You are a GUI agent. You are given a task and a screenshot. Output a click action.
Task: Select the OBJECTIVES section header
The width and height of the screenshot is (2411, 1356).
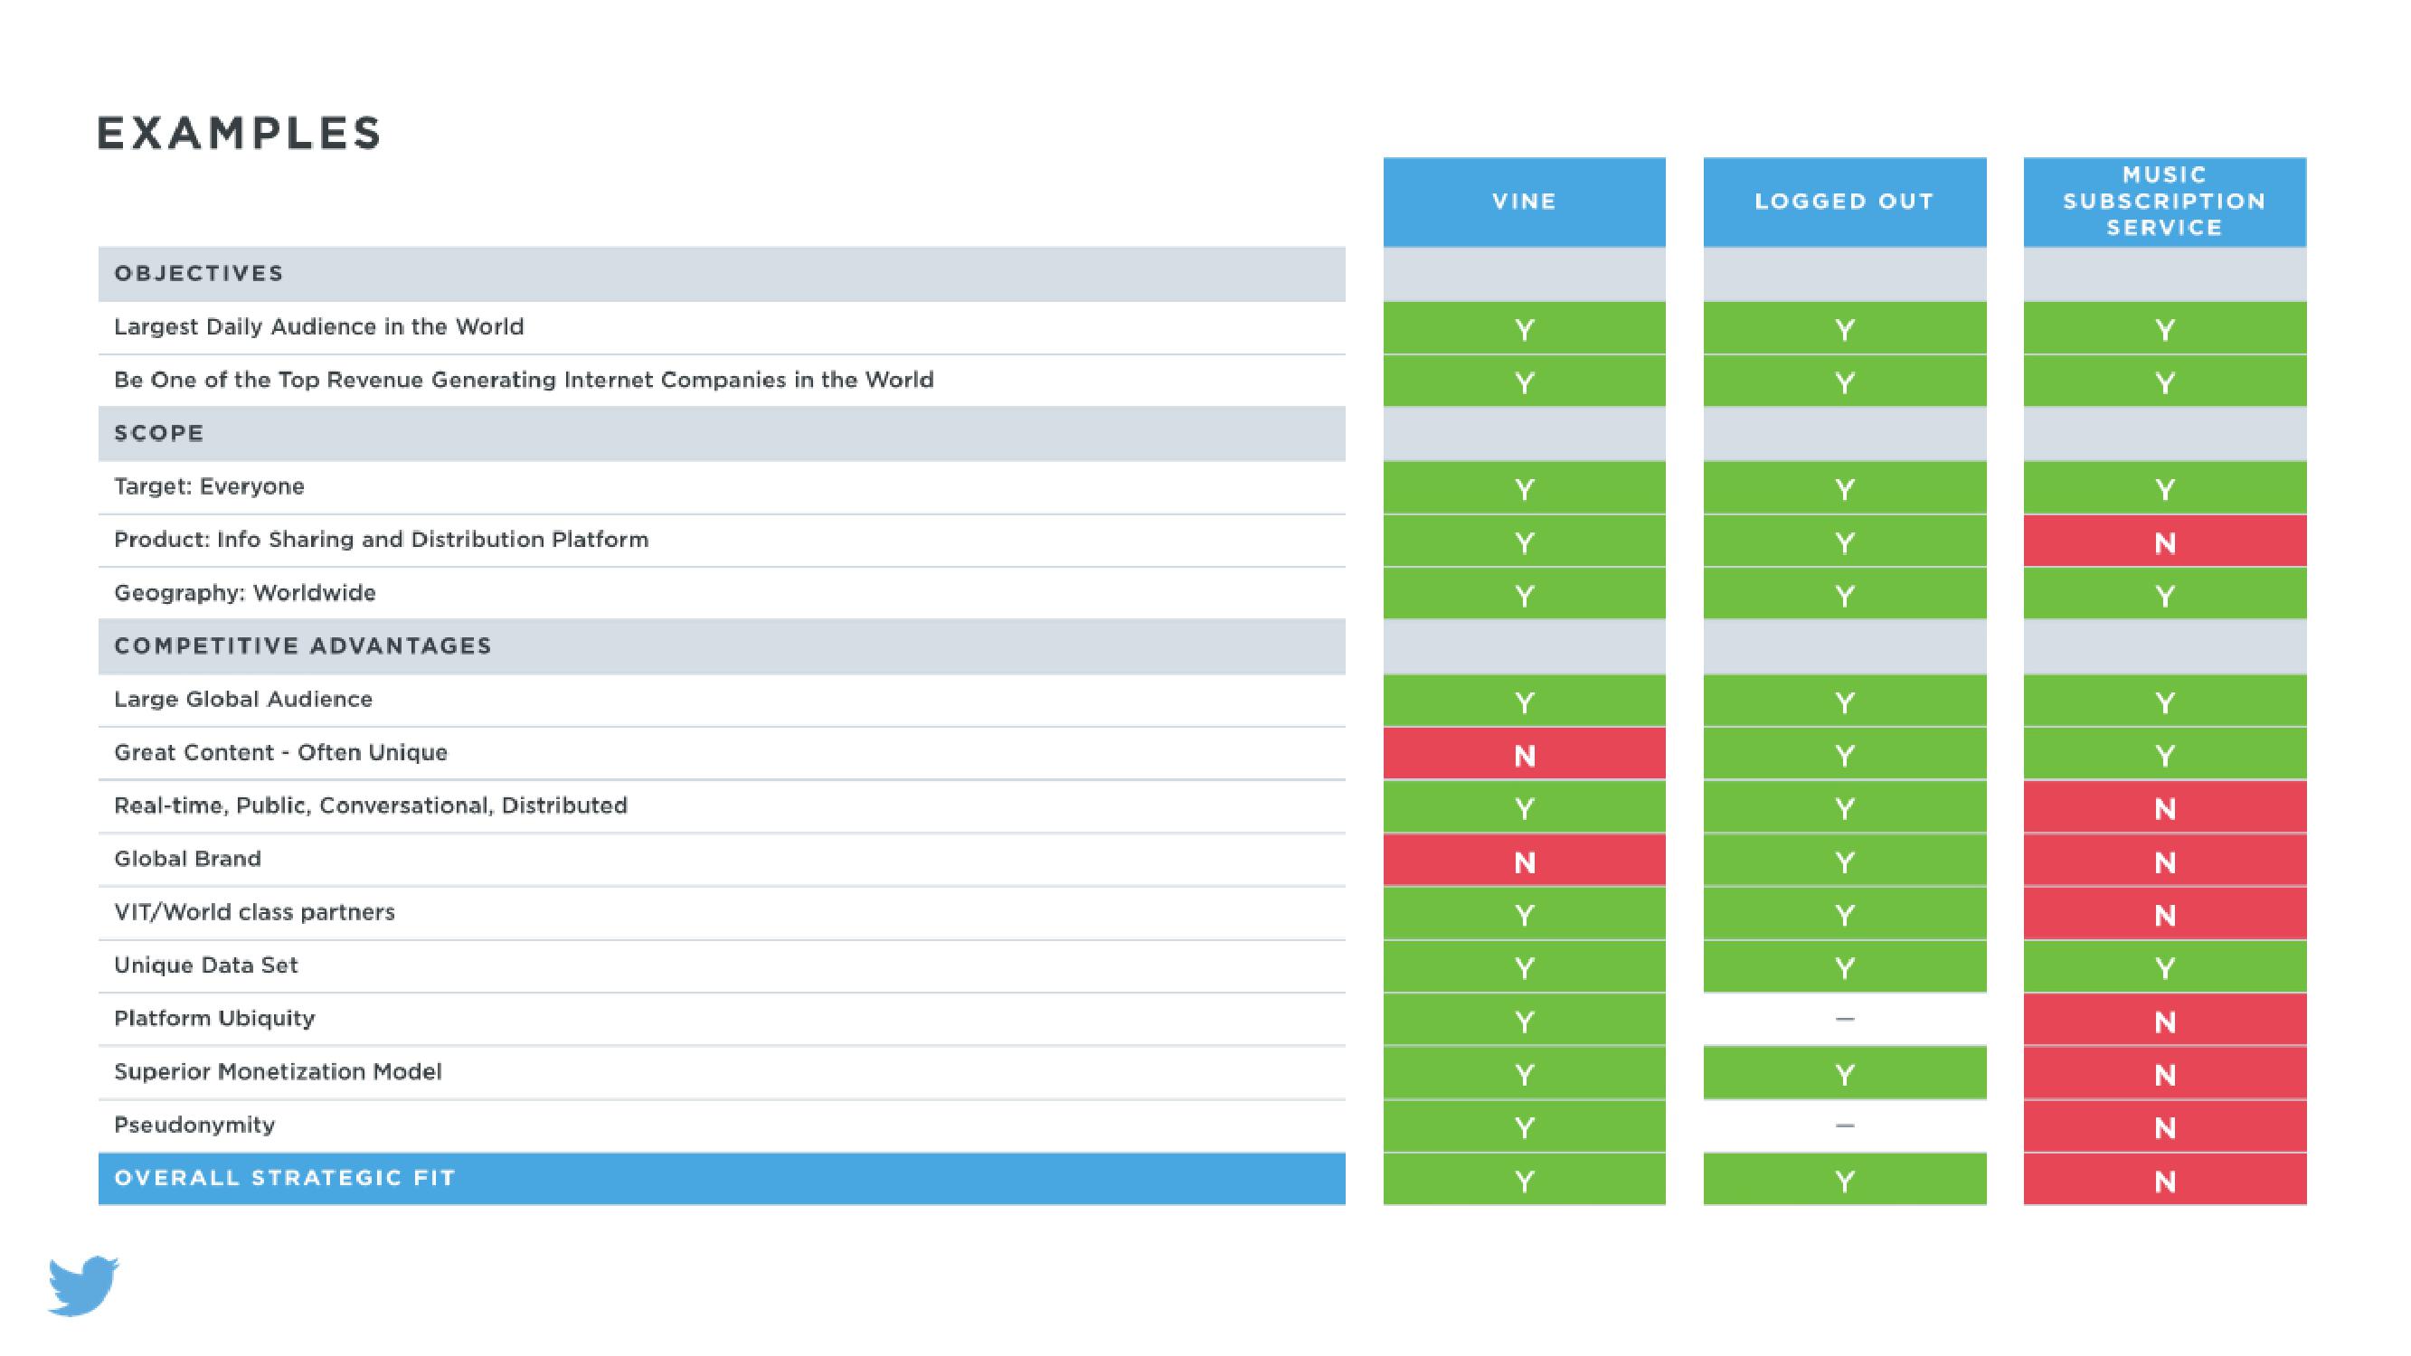722,274
